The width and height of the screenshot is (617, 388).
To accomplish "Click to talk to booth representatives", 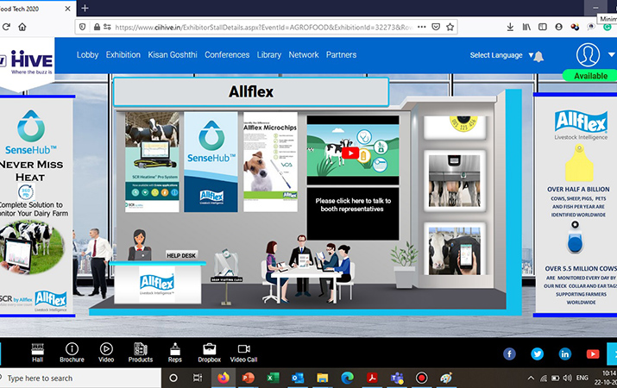I will (353, 214).
